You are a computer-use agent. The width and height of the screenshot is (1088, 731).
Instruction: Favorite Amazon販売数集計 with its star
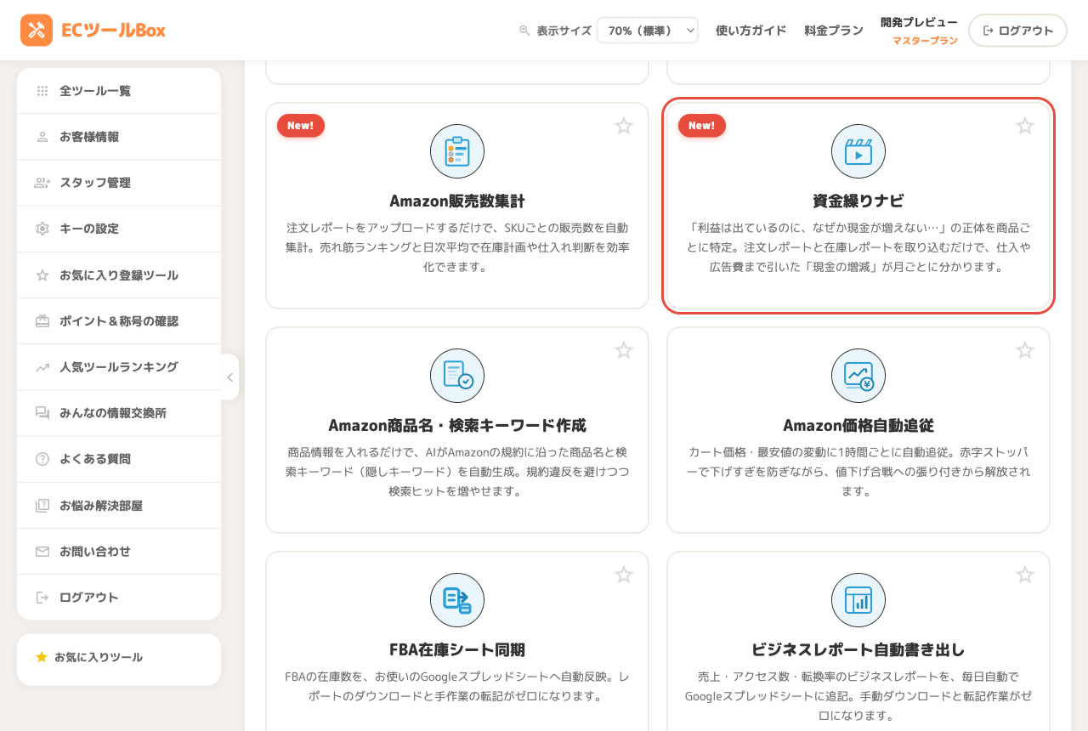(624, 126)
